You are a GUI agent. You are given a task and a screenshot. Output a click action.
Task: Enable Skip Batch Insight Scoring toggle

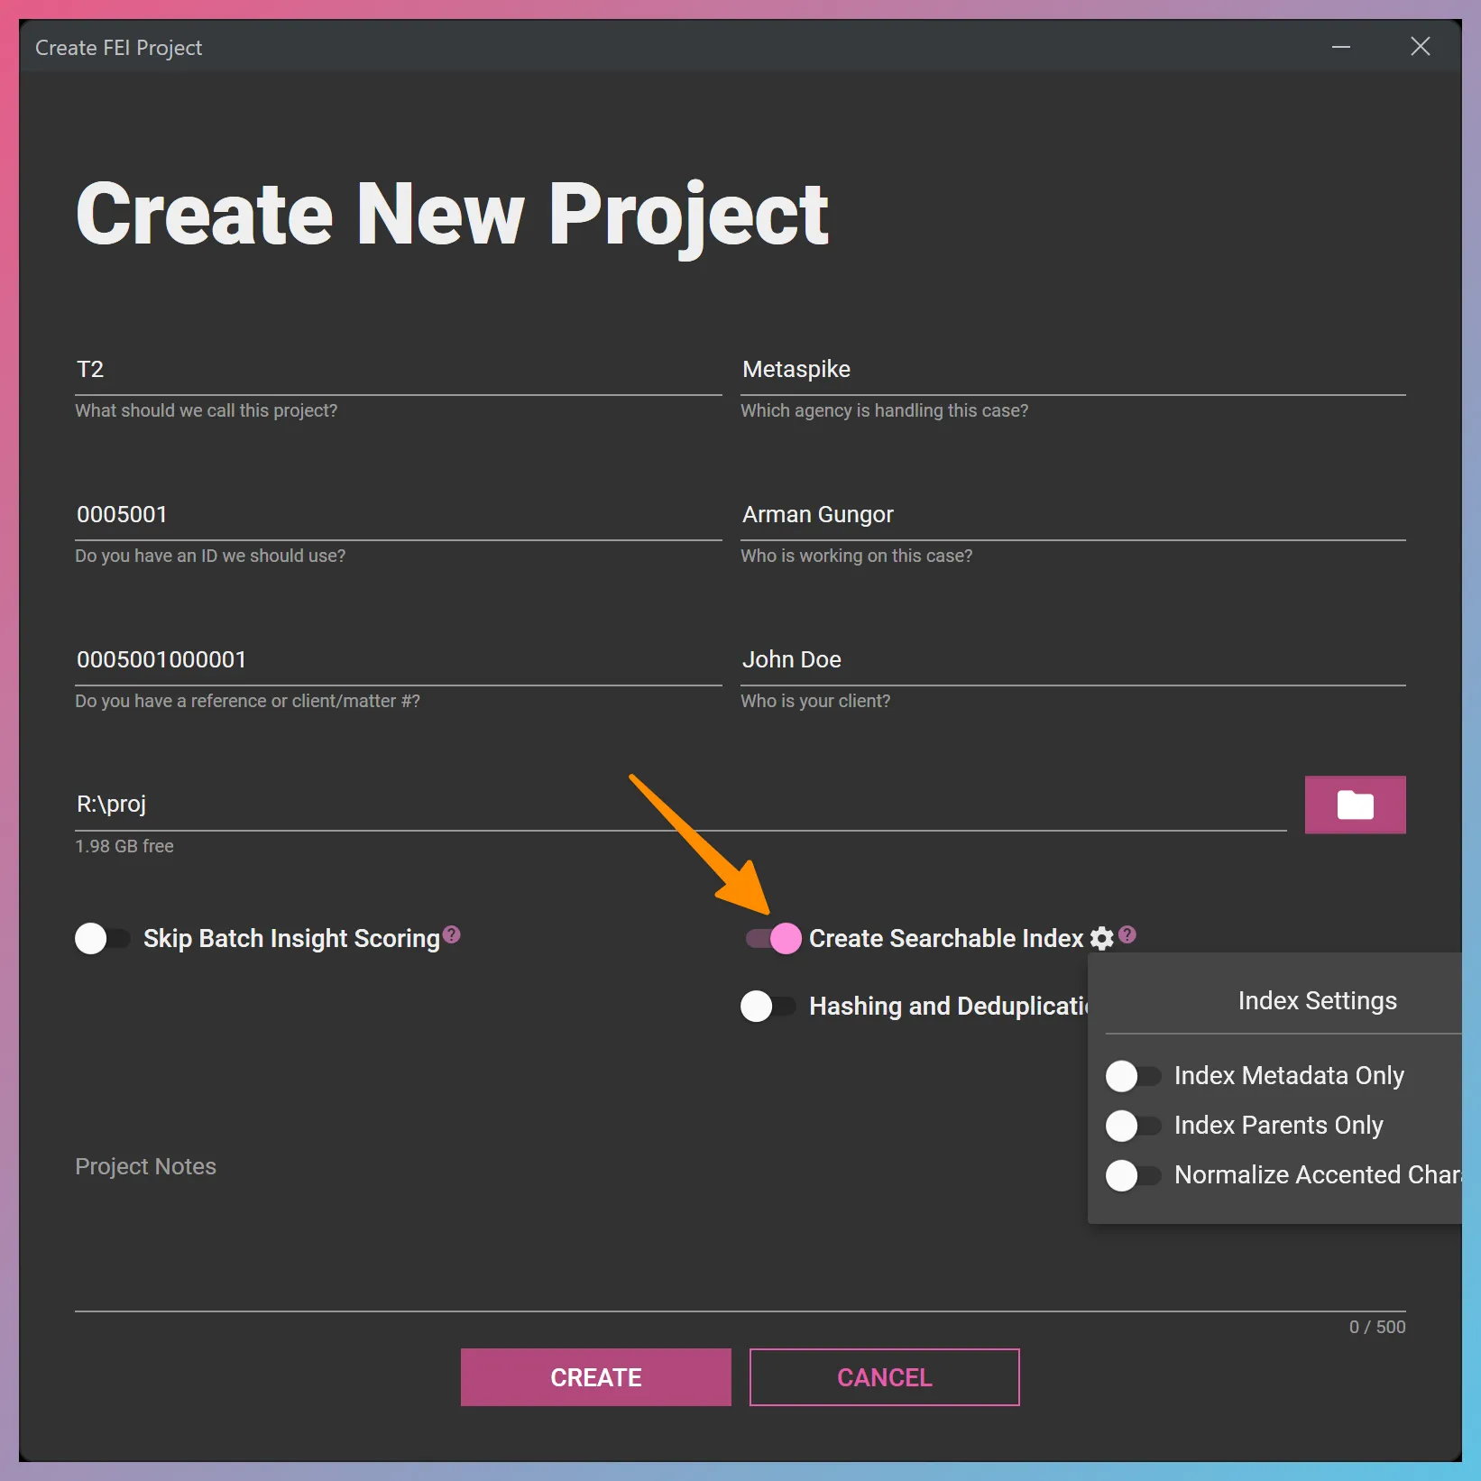tap(102, 938)
